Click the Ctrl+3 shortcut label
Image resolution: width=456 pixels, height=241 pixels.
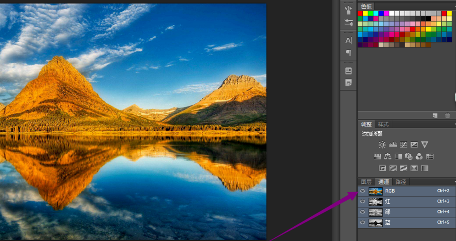pyautogui.click(x=443, y=201)
